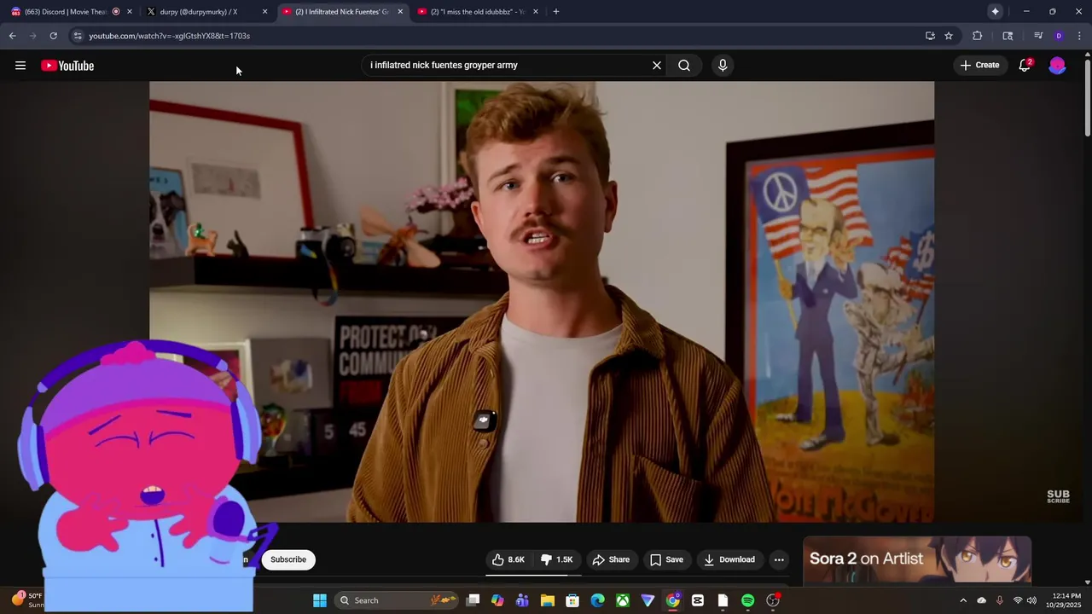Reload the current page
1092x614 pixels.
coord(53,36)
